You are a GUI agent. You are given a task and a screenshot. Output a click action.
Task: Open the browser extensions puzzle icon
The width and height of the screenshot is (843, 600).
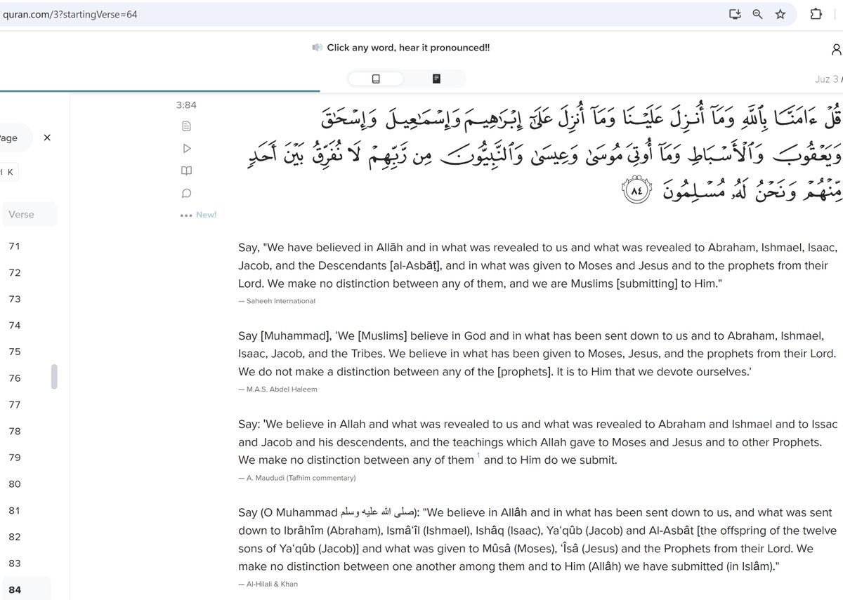pyautogui.click(x=816, y=14)
